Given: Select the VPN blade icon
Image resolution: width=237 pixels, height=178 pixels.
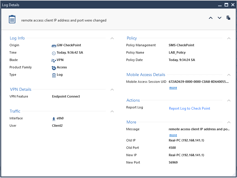Looking at the screenshot, I should tap(53, 60).
